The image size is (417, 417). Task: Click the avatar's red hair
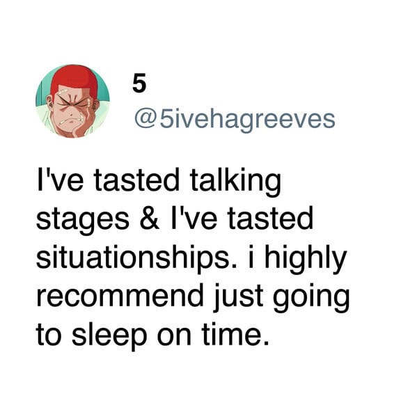(x=74, y=78)
